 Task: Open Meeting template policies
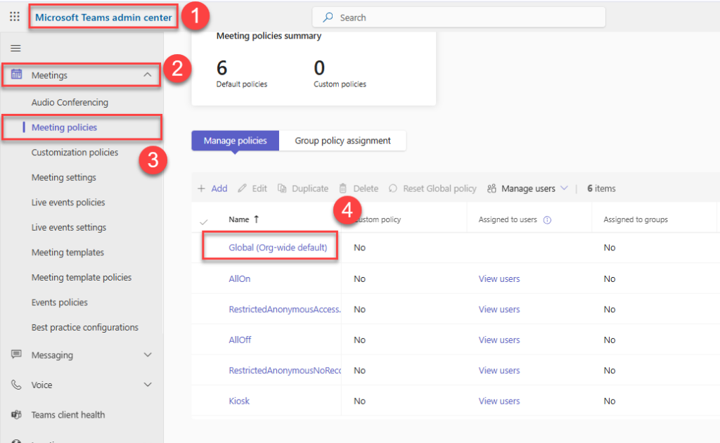82,277
